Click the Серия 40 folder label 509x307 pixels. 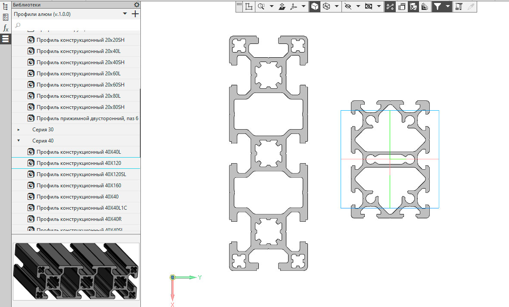(x=43, y=141)
